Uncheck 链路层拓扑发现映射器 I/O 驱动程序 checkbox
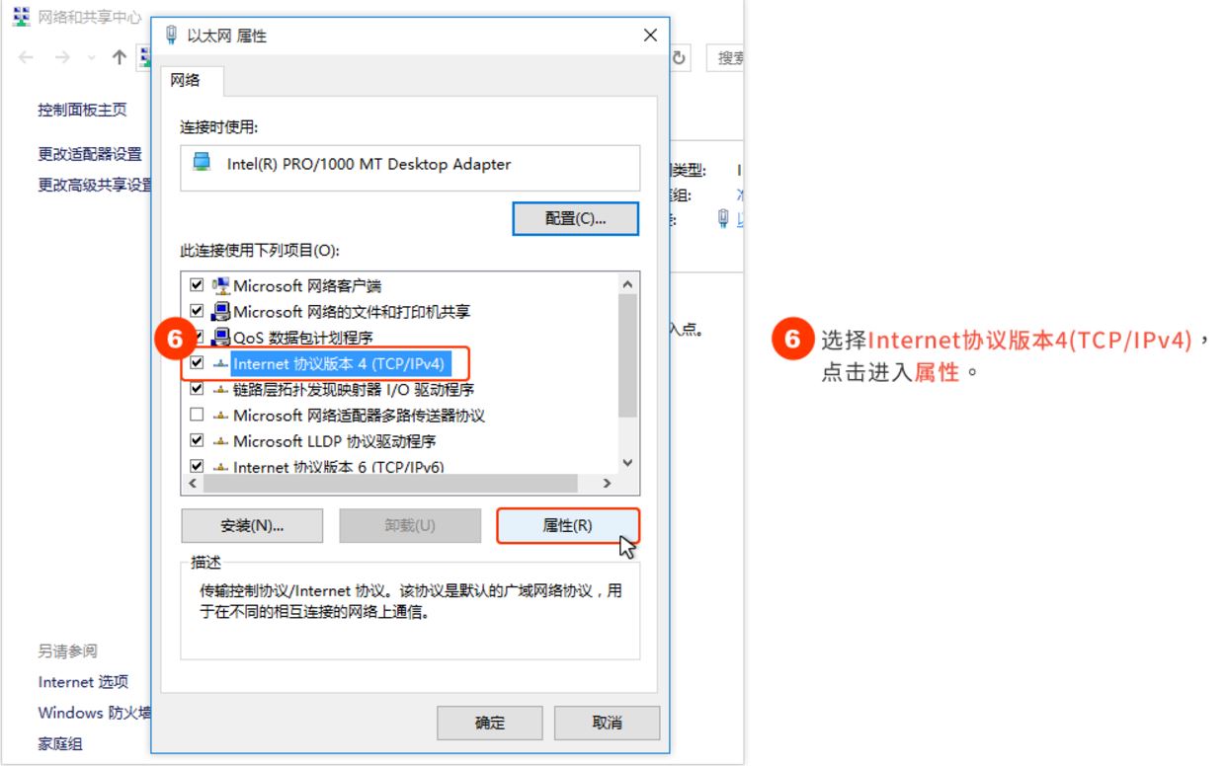 [x=197, y=389]
